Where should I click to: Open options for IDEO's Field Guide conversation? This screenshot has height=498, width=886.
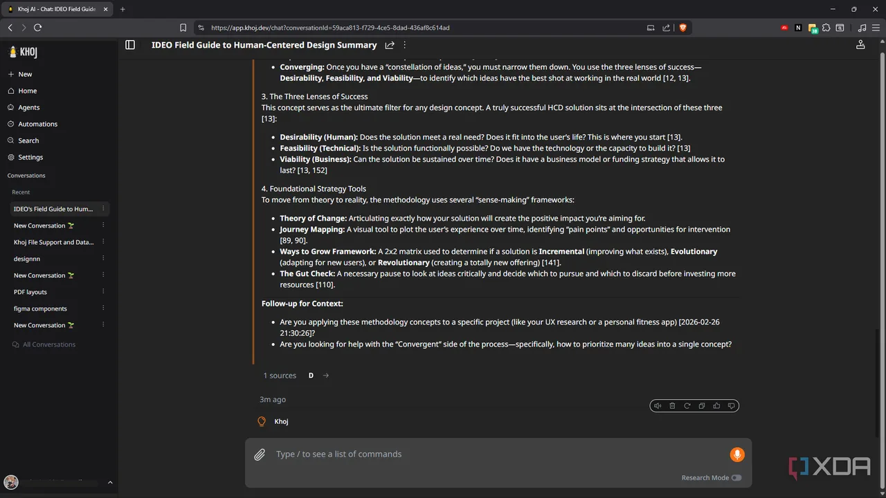103,209
